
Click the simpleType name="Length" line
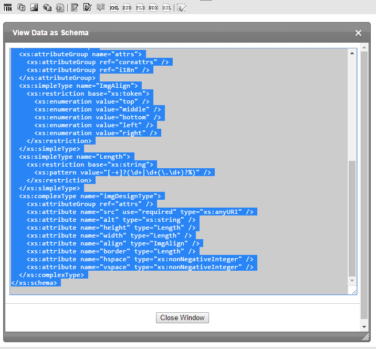(x=75, y=157)
